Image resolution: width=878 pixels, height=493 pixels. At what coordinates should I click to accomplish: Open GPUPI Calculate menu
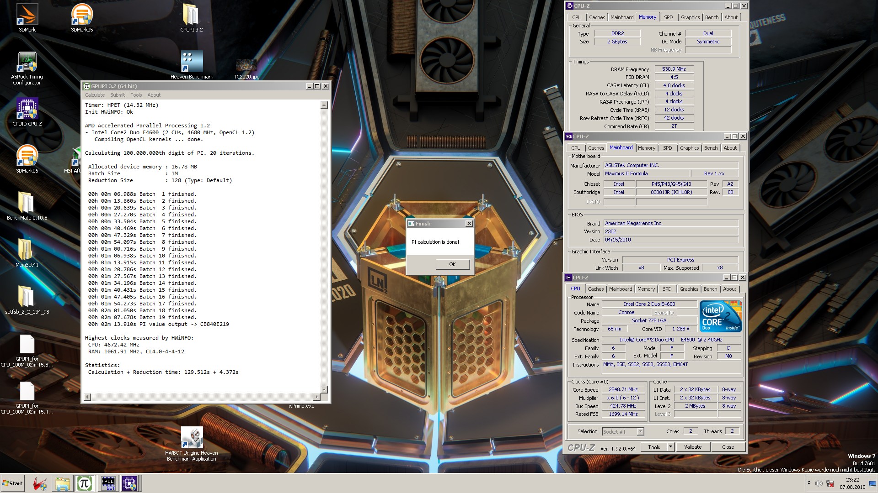pos(95,95)
